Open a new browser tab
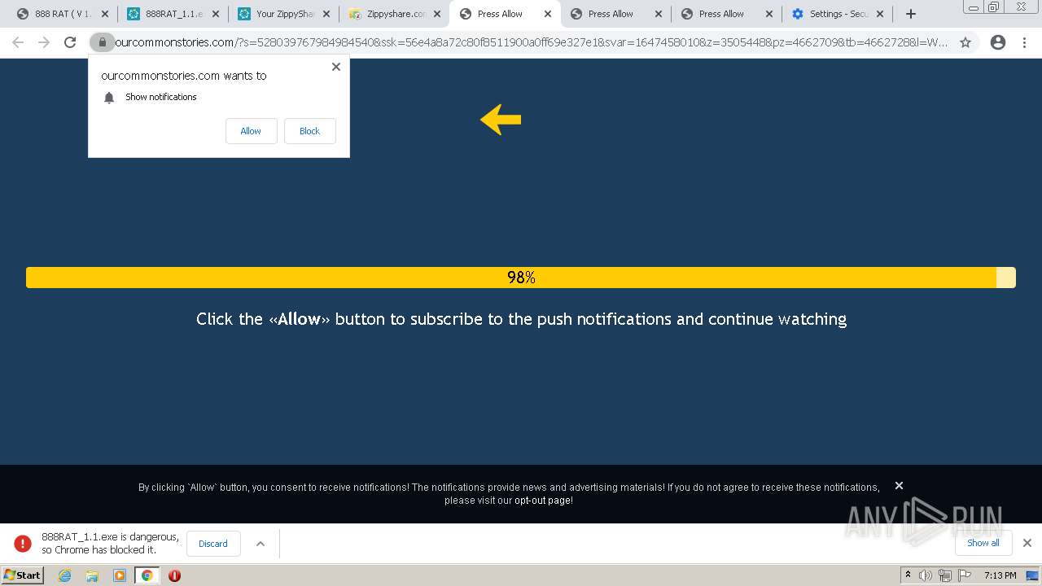Viewport: 1042px width, 586px height. [x=911, y=14]
